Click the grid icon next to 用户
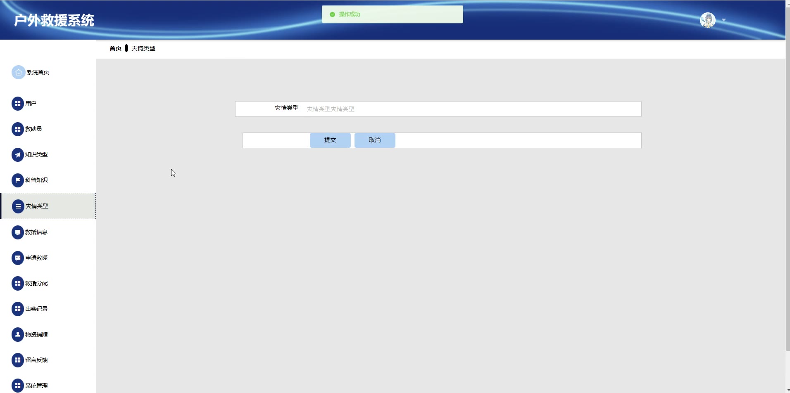 click(x=18, y=104)
